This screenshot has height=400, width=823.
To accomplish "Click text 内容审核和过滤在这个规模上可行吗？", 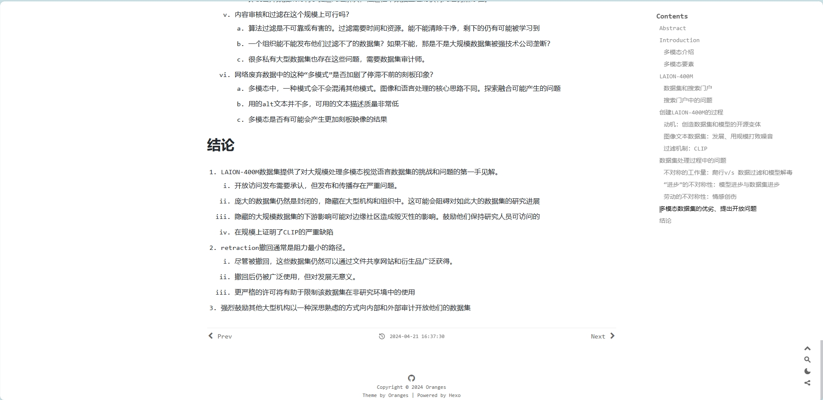I will tap(292, 15).
